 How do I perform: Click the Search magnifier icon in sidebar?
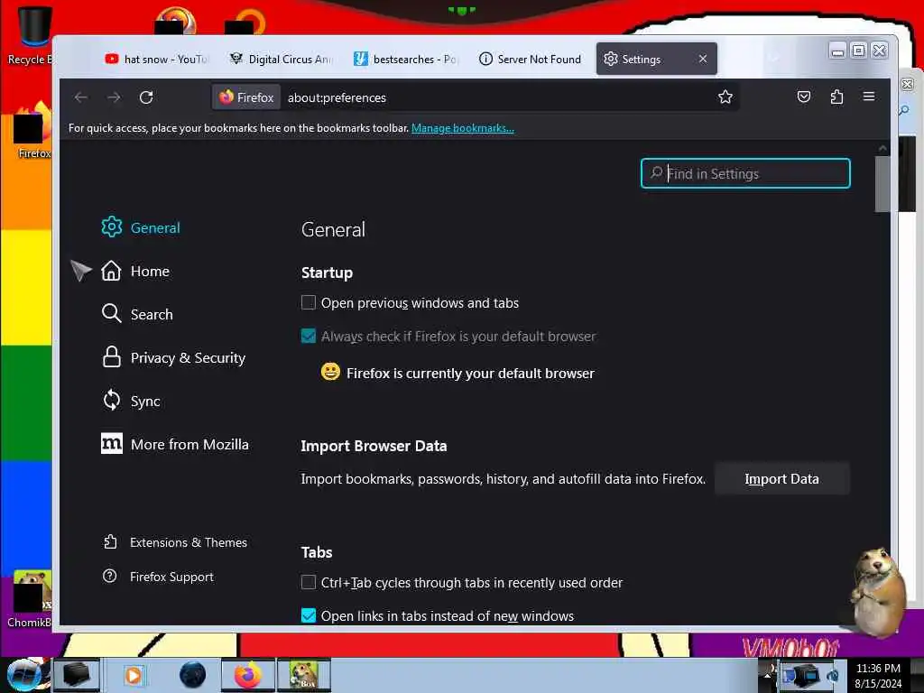[111, 313]
